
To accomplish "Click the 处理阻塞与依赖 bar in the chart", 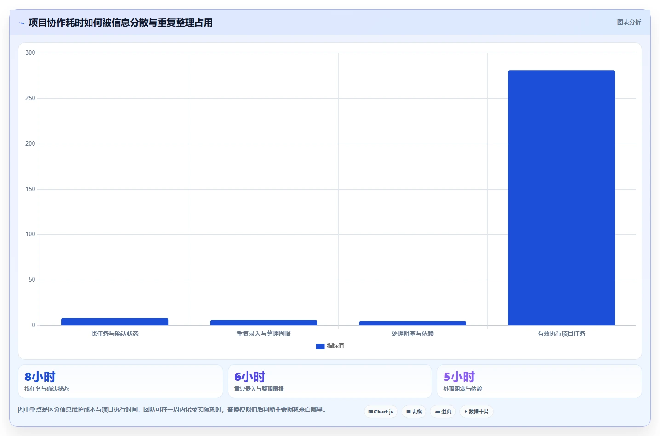I will [x=413, y=323].
